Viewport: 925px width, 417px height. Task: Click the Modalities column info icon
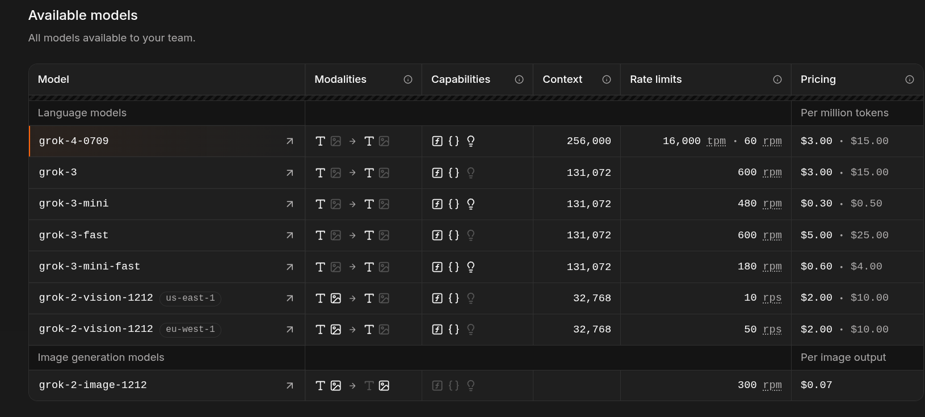(x=408, y=79)
